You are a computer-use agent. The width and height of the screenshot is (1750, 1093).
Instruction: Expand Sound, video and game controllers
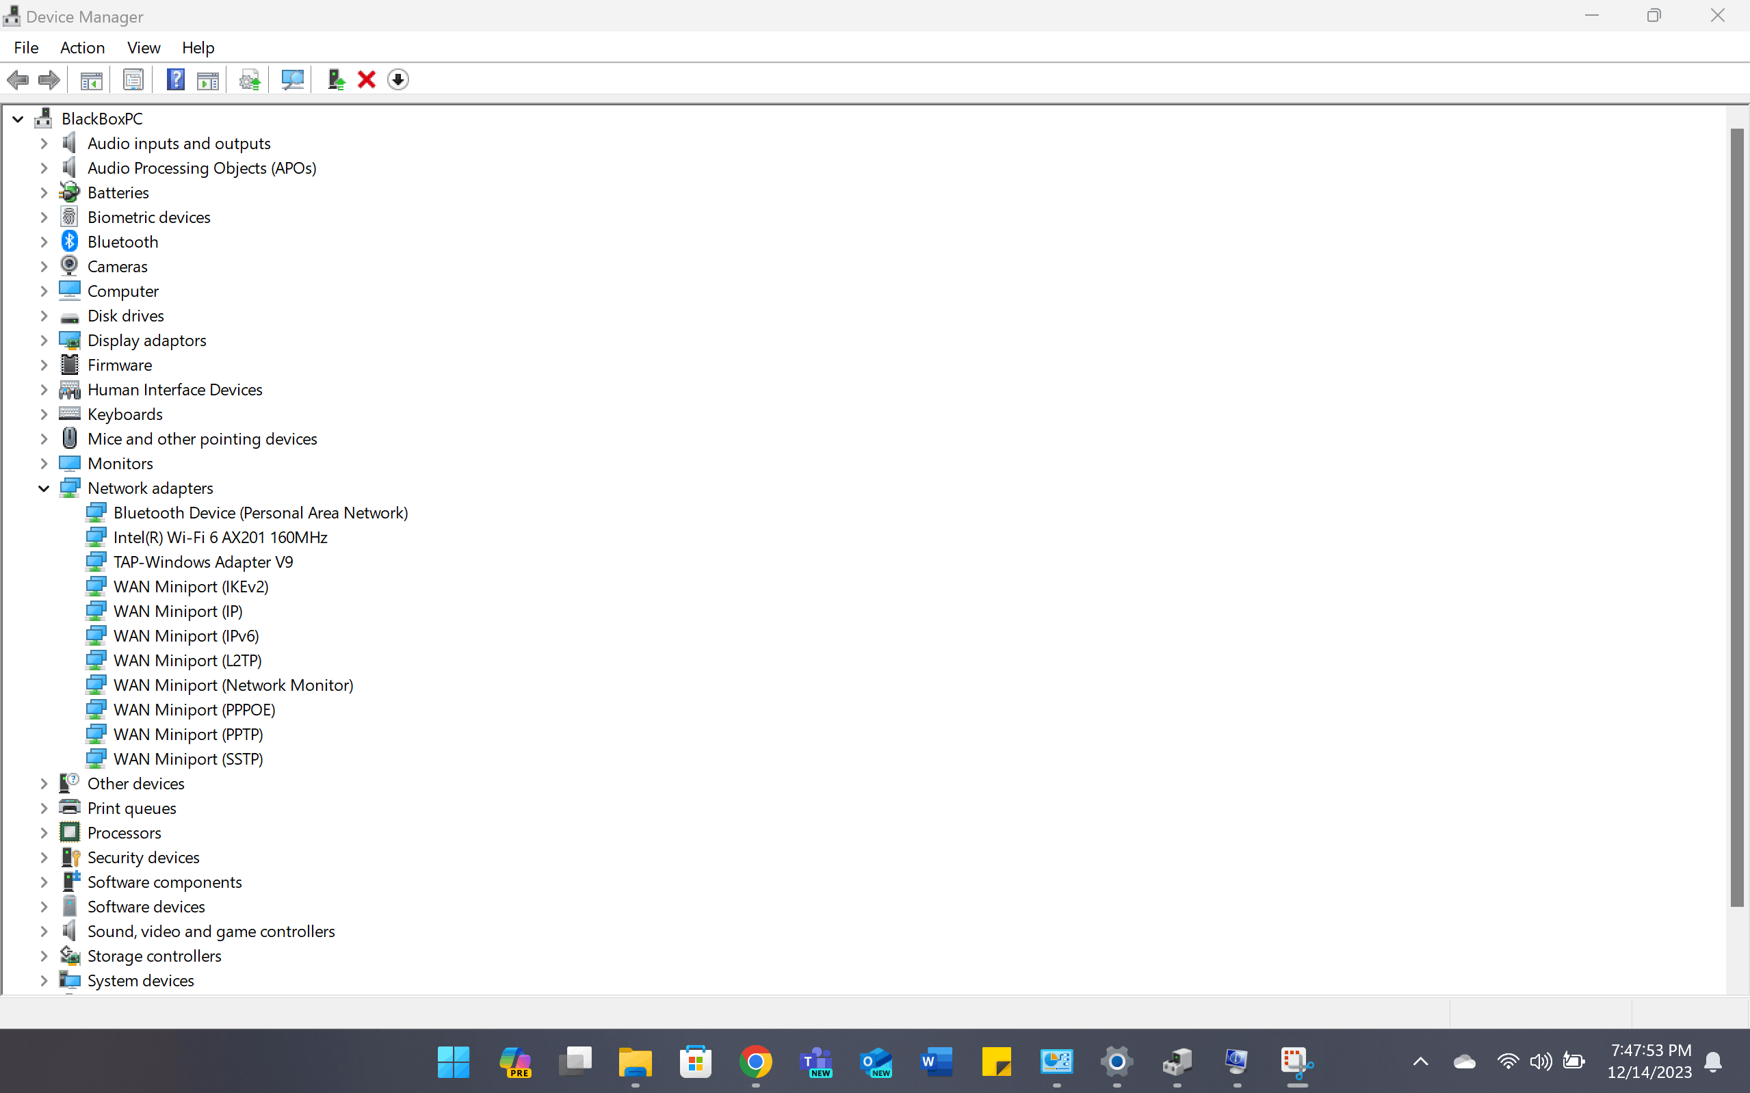43,932
